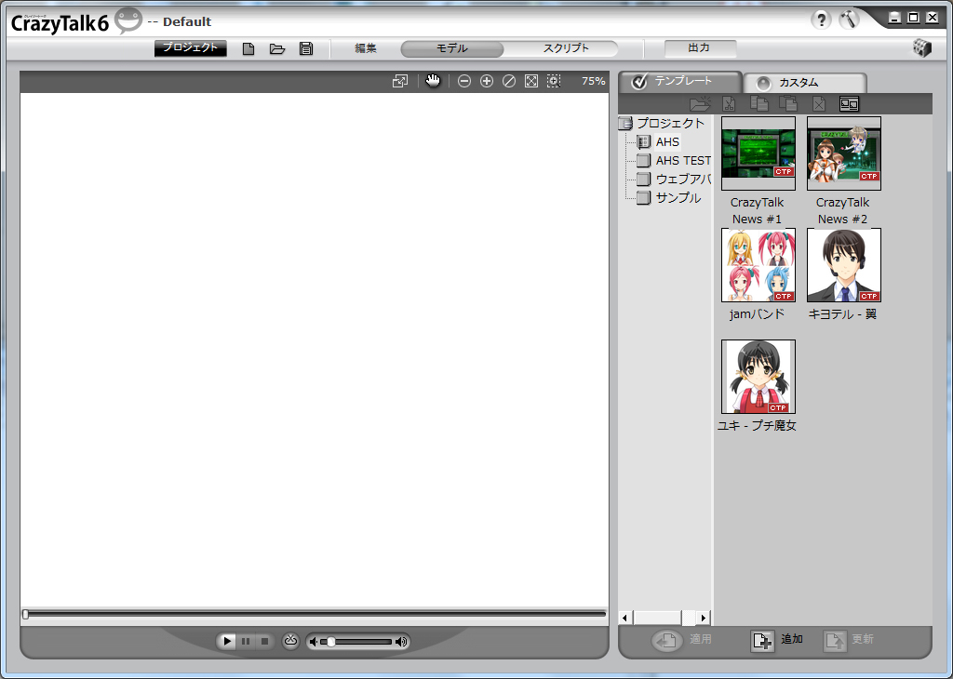Select the キヨテル - 翼 template thumbnail
This screenshot has width=953, height=679.
tap(843, 265)
